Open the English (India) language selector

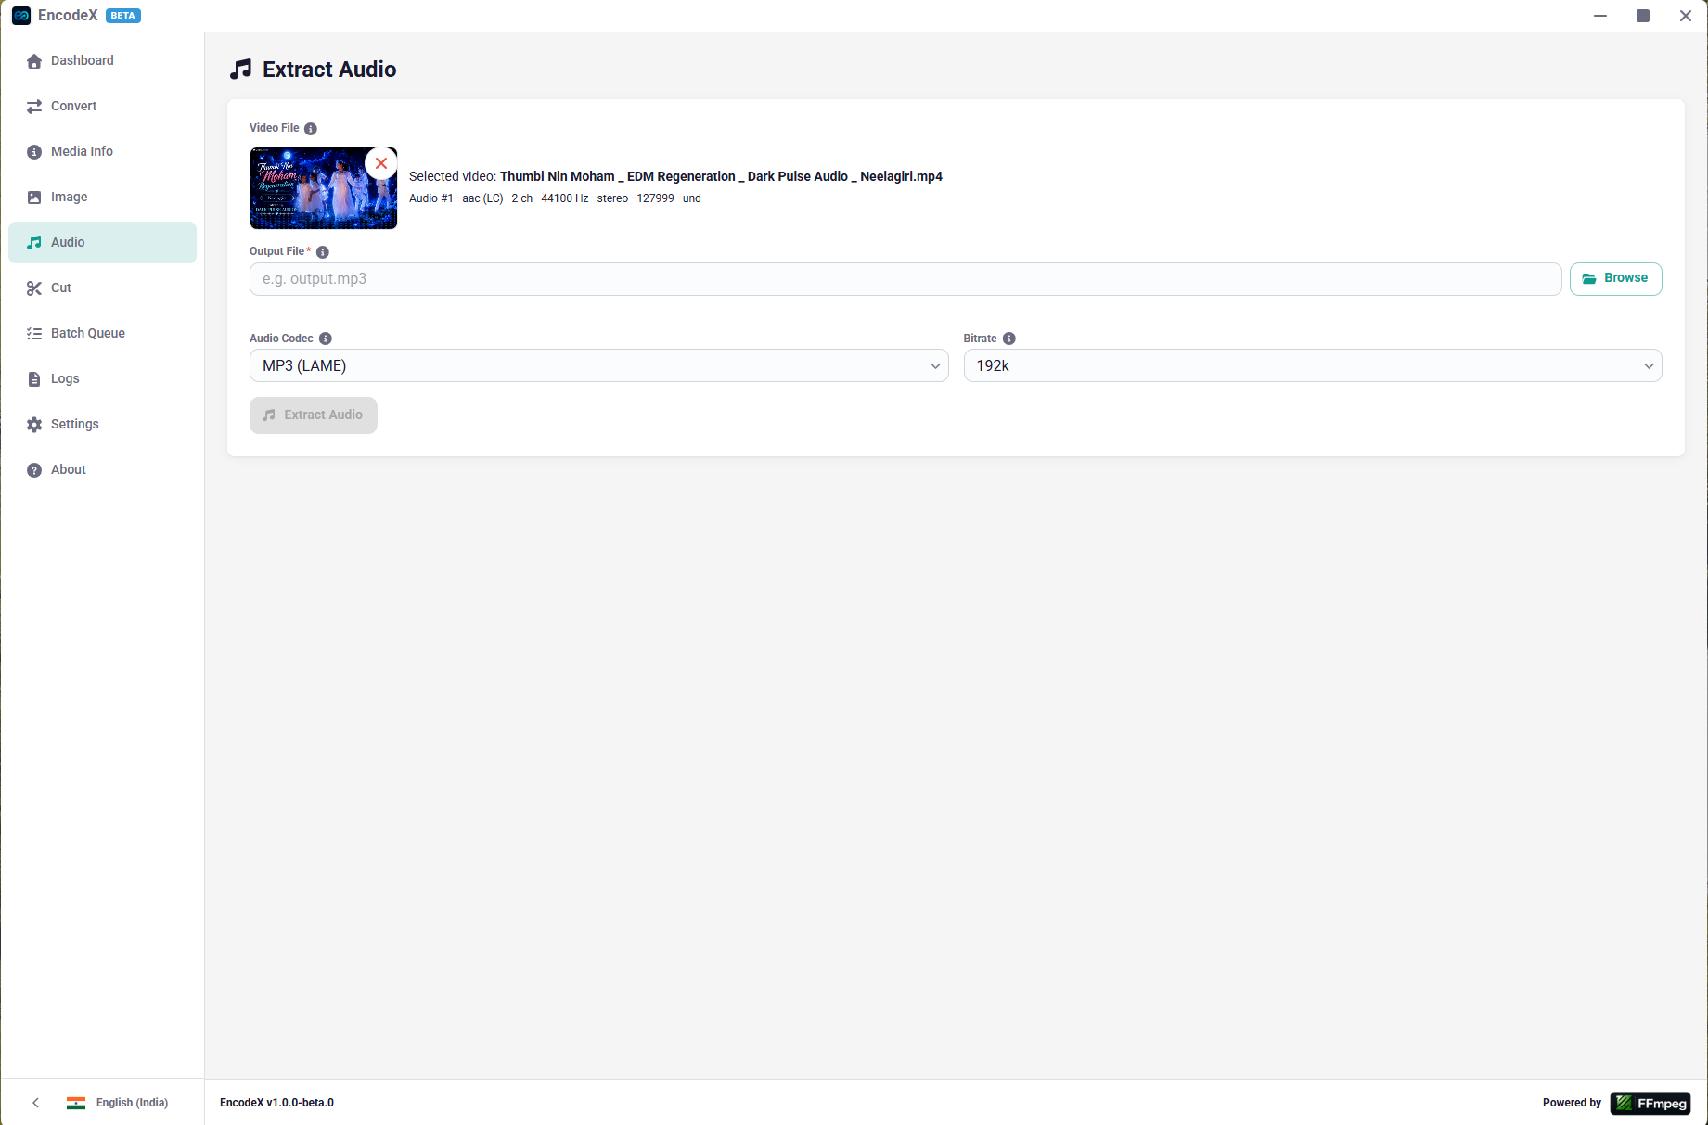(117, 1103)
